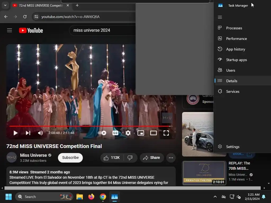Open YouTube guide hamburger menu
The image size is (271, 203).
[10, 30]
